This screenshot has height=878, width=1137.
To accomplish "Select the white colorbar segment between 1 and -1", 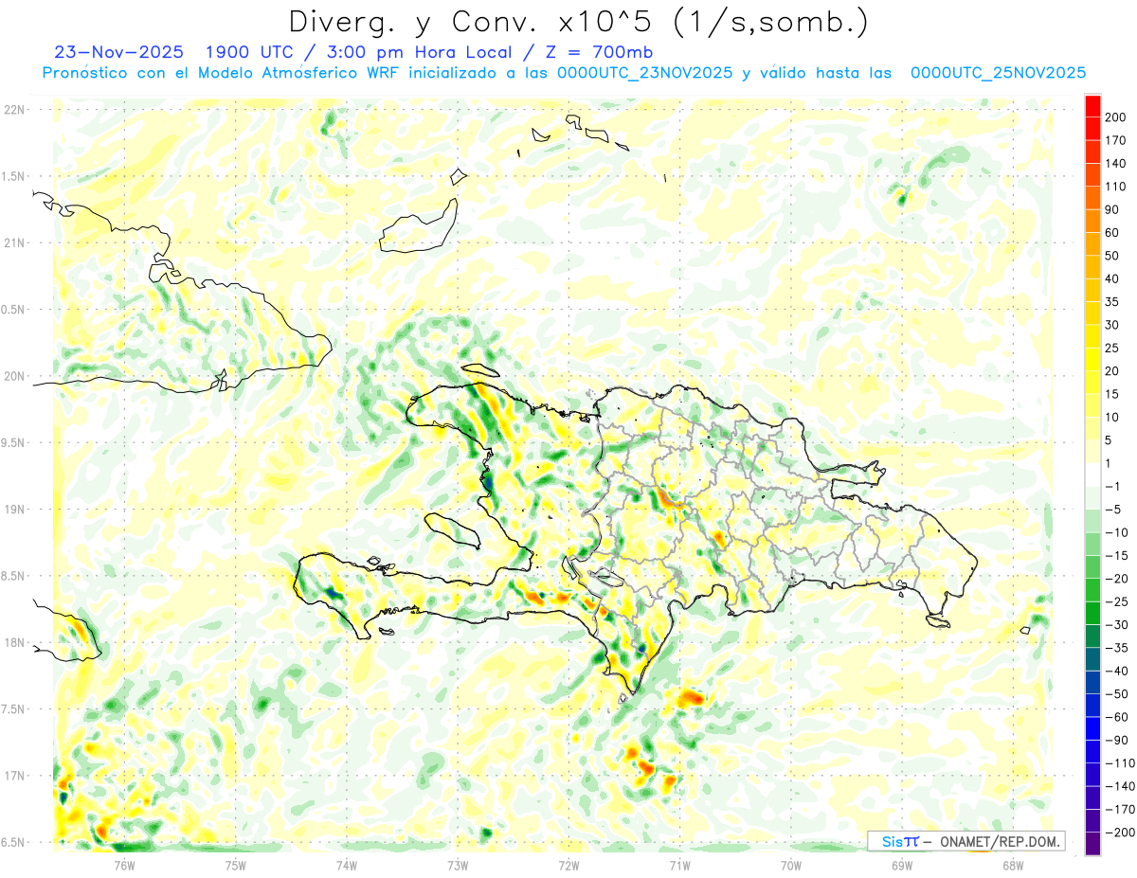I will 1092,475.
